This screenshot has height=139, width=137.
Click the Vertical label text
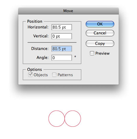point(41,36)
